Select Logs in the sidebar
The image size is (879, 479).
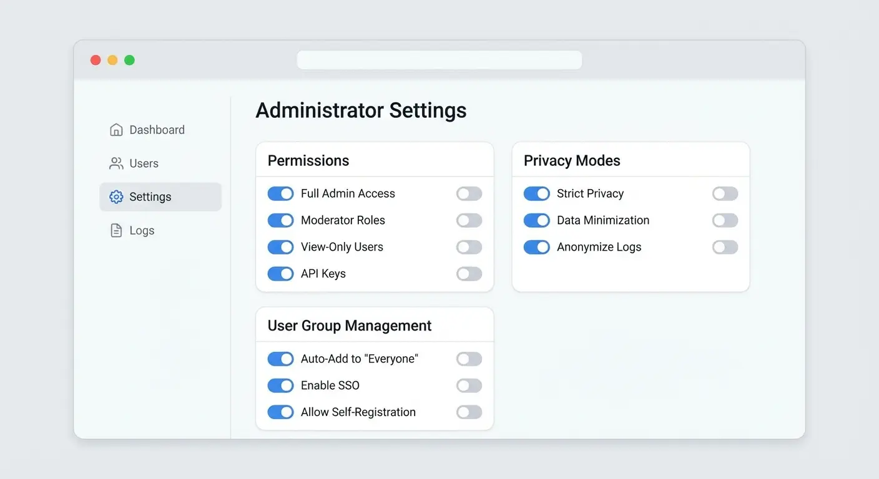pyautogui.click(x=142, y=230)
